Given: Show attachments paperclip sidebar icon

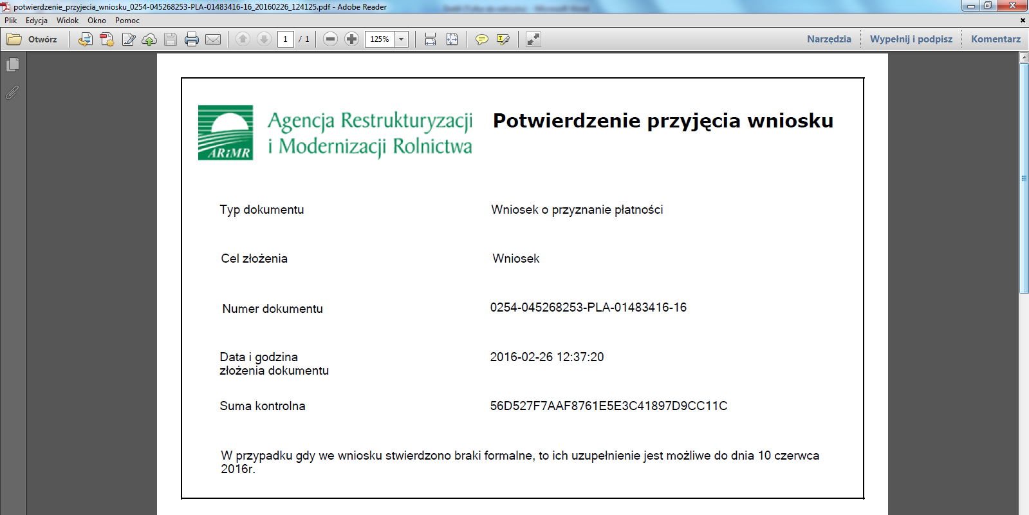Looking at the screenshot, I should [x=12, y=93].
